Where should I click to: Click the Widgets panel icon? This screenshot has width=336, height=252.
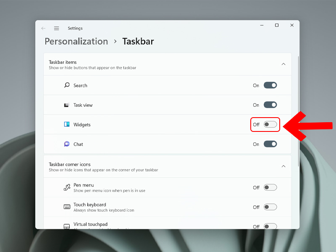pyautogui.click(x=67, y=124)
